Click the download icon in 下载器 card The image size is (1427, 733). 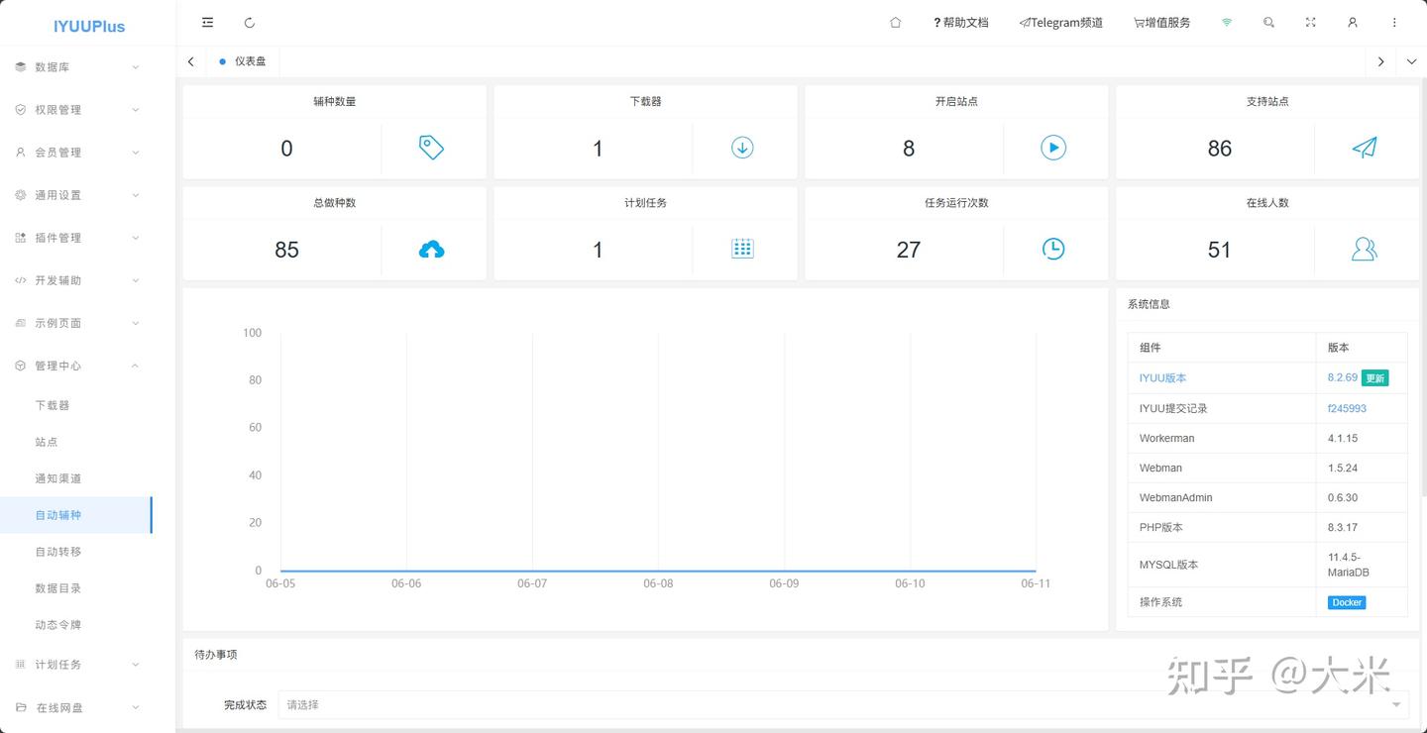(x=742, y=148)
